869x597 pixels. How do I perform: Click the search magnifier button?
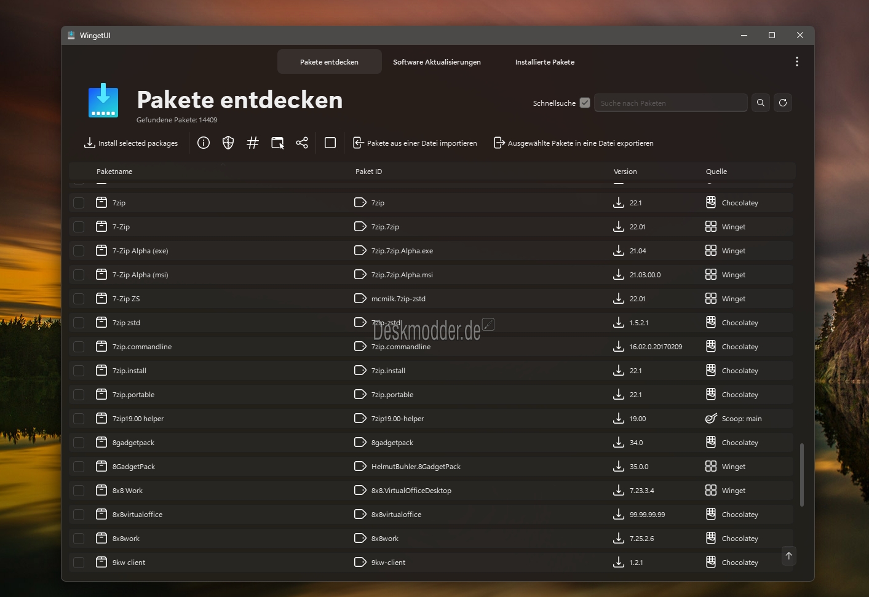coord(761,103)
